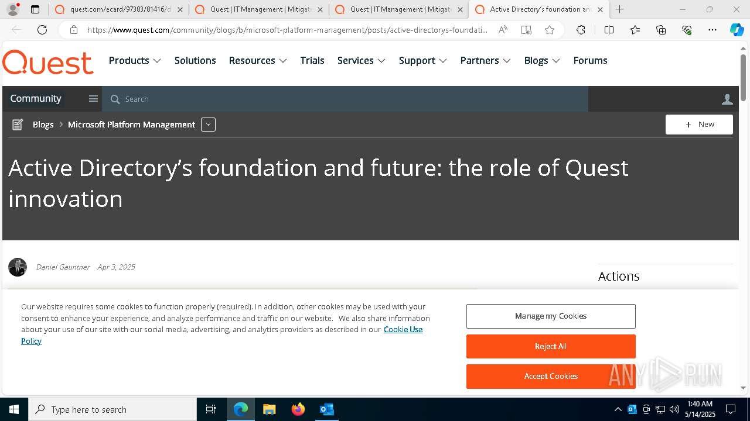The height and width of the screenshot is (421, 750).
Task: Refresh the current page
Action: pyautogui.click(x=42, y=30)
